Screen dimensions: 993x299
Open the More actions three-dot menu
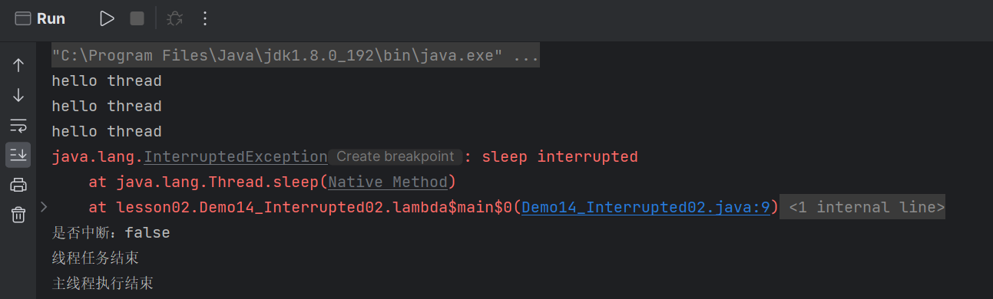click(204, 18)
